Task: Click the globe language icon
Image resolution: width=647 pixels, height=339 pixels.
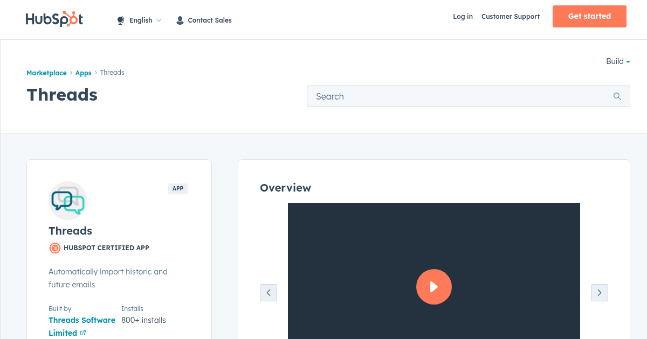Action: [x=120, y=20]
